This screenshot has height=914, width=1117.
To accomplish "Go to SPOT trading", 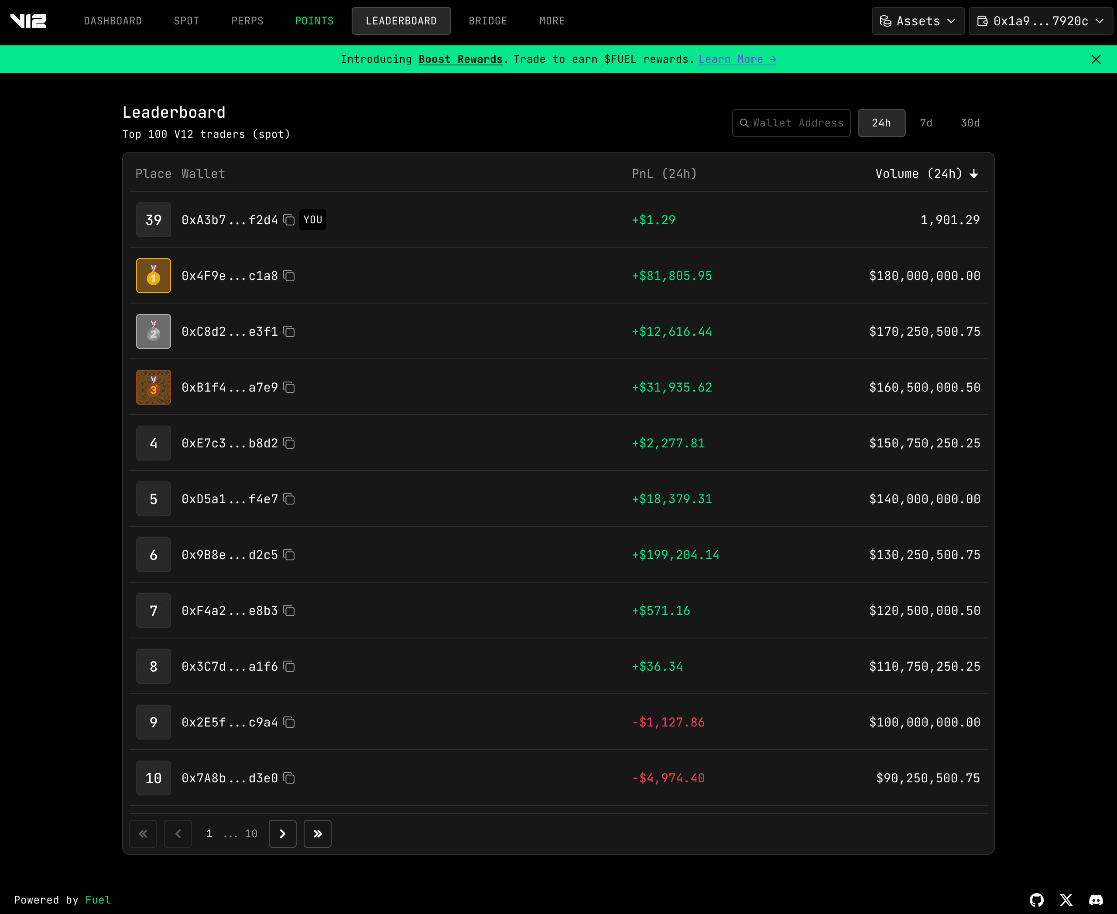I will [186, 21].
